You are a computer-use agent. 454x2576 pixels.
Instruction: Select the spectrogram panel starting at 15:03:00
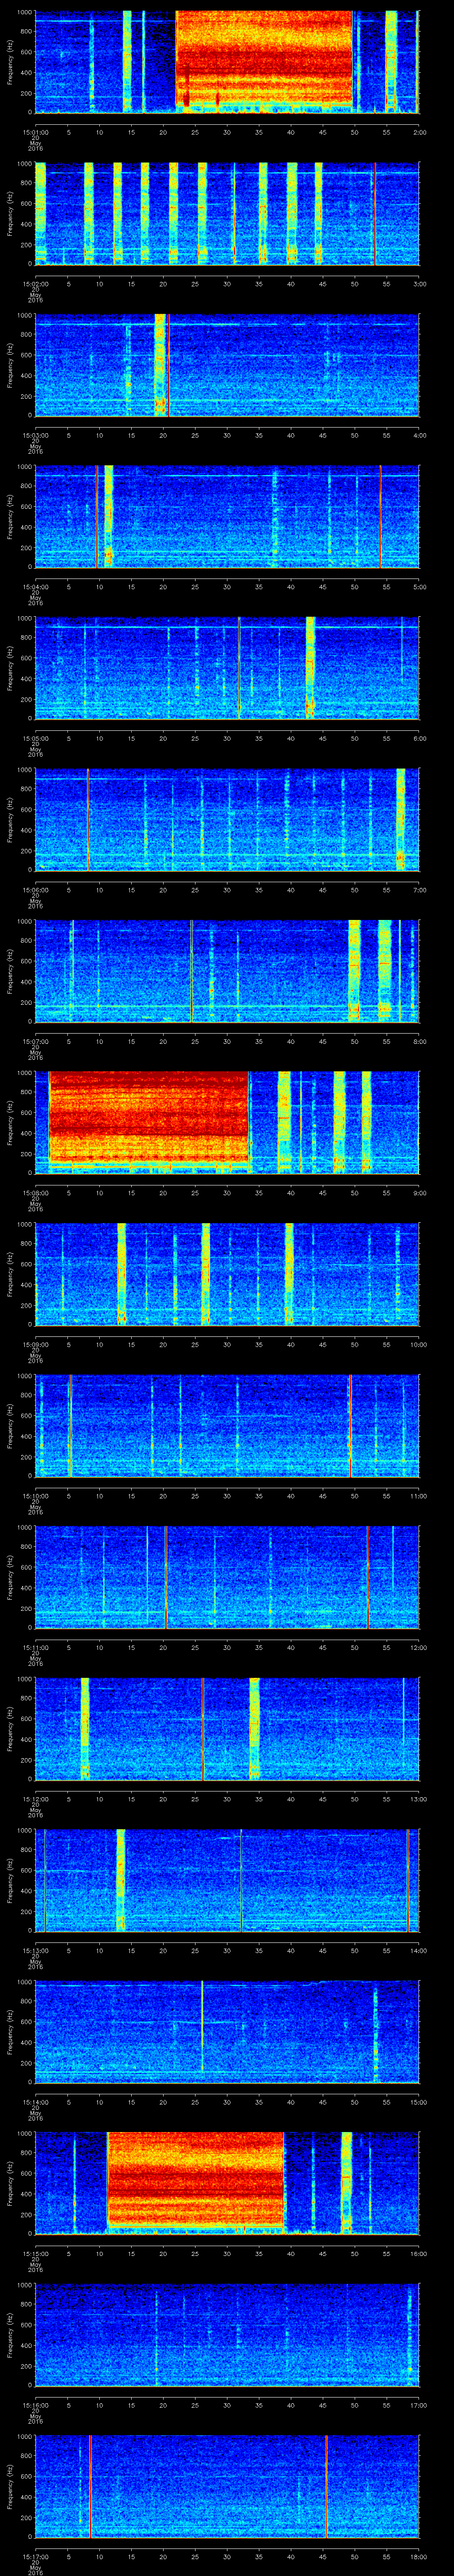[x=227, y=364]
